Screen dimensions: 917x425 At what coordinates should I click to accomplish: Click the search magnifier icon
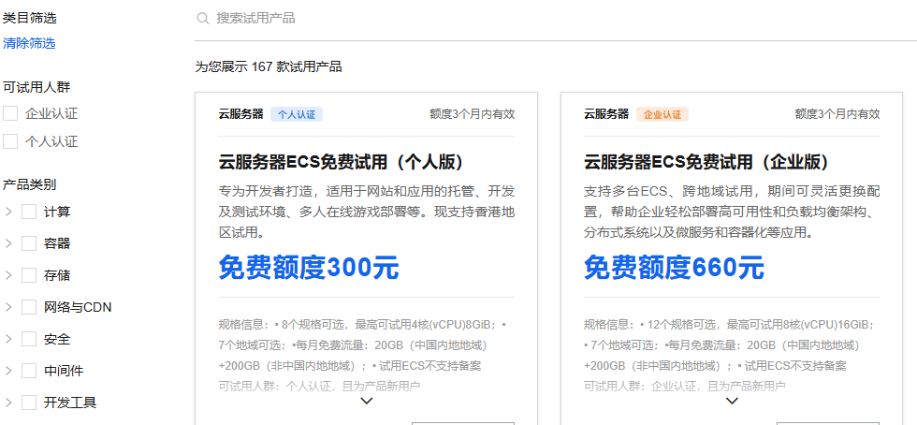coord(202,18)
